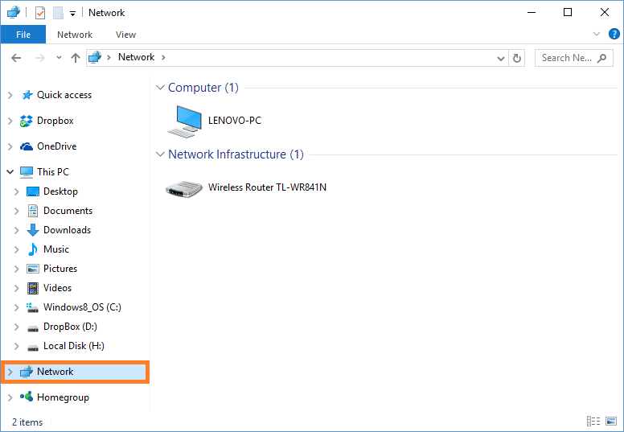Collapse the Computer (1) group
Screen dimensions: 624x432
[160, 88]
